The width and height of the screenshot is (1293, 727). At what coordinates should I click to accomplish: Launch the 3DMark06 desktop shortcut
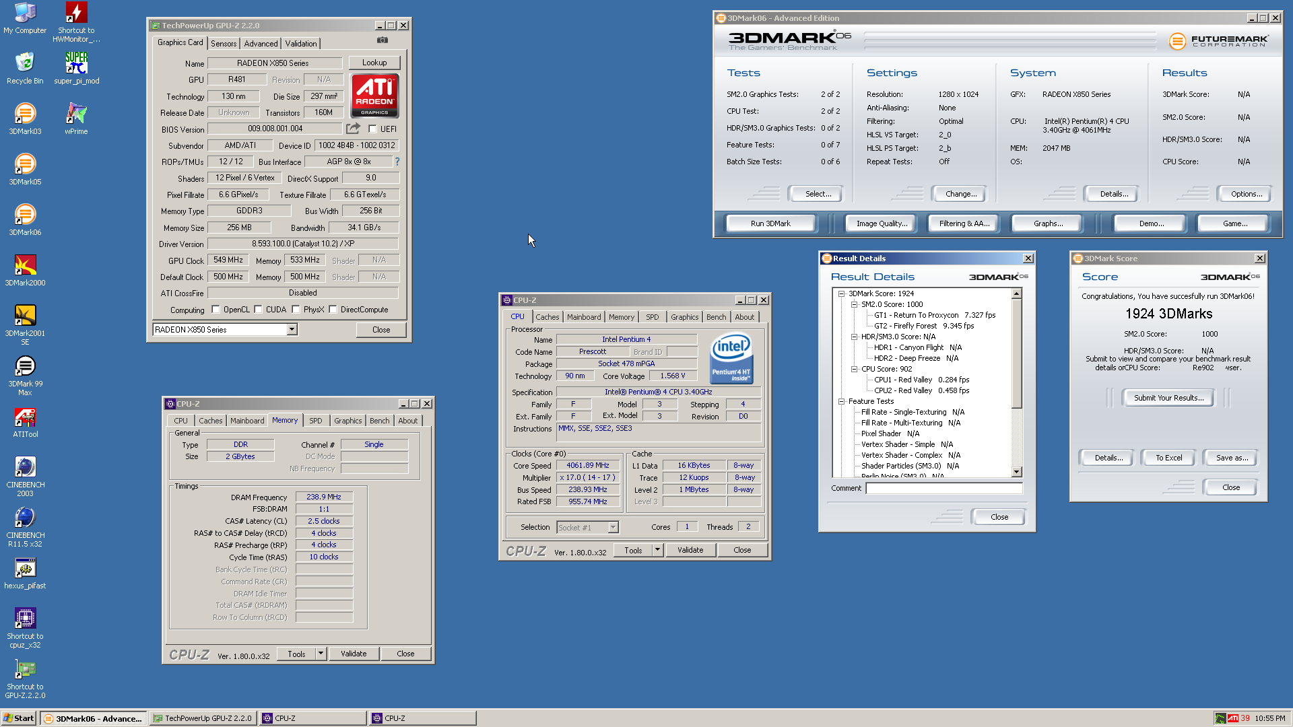coord(25,219)
